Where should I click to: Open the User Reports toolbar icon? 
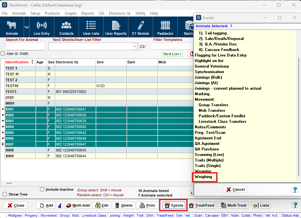tap(116, 28)
